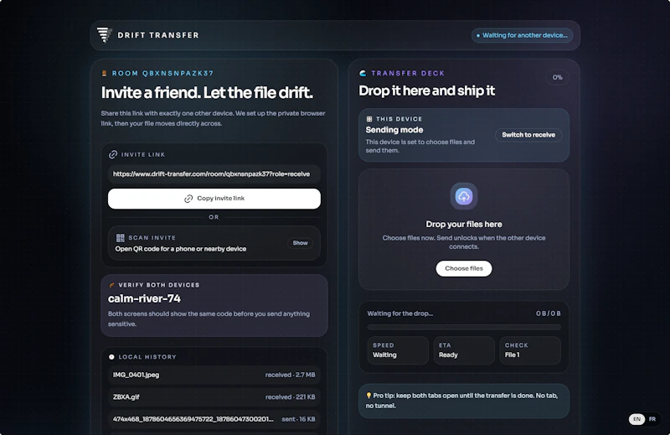
Task: Click the link icon beside INVITE LINK
Action: [x=113, y=154]
